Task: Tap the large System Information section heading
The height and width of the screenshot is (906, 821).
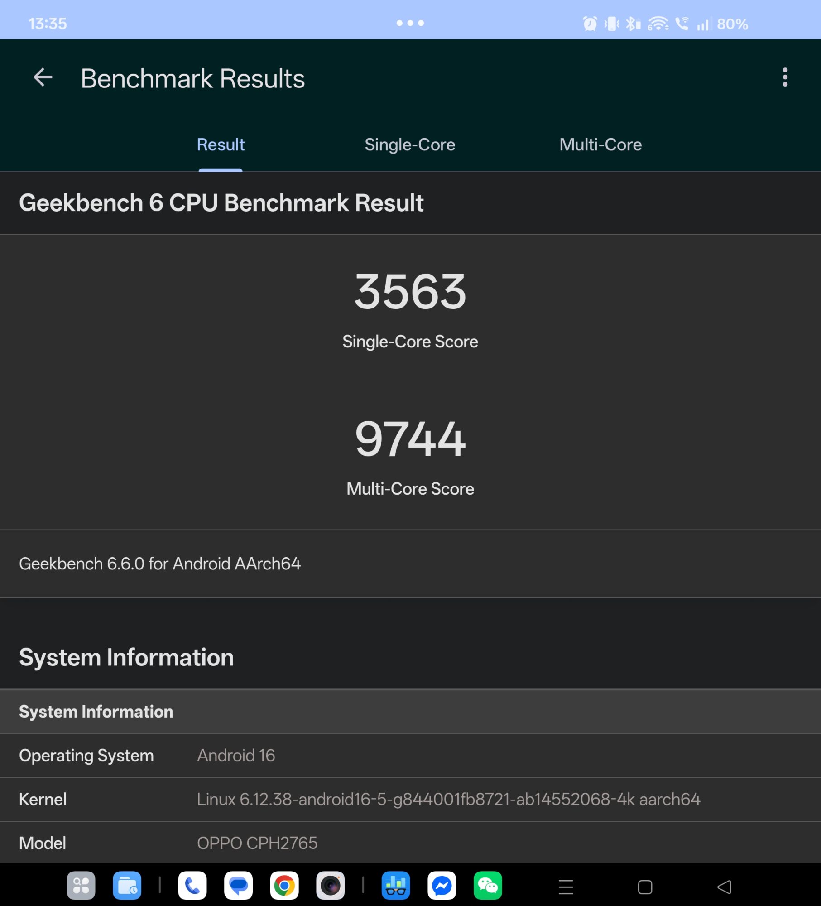Action: (x=126, y=657)
